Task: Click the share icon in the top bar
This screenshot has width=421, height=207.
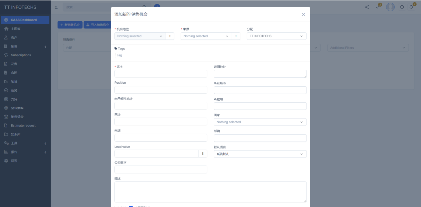Action: coord(367,7)
